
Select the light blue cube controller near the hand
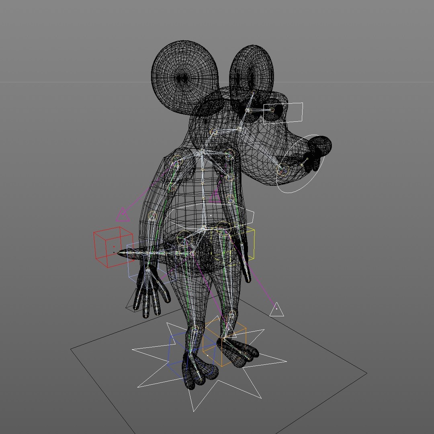tap(151, 262)
